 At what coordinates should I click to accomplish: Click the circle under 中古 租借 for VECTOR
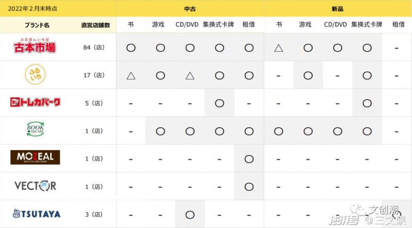[x=249, y=186]
